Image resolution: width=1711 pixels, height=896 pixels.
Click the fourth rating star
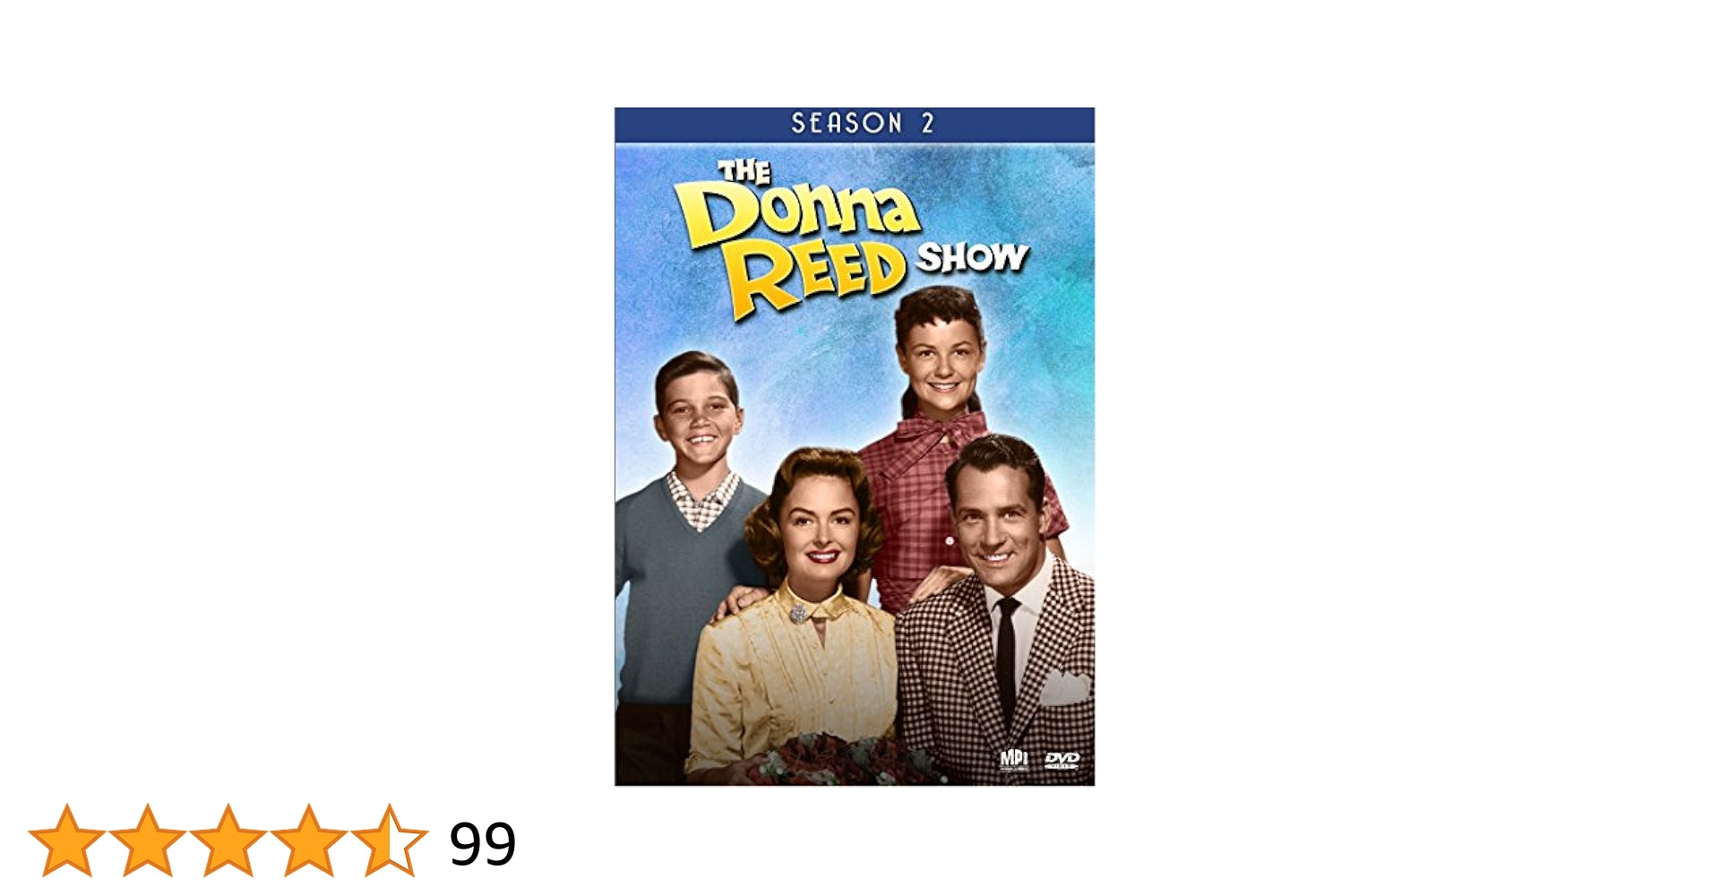(x=309, y=840)
